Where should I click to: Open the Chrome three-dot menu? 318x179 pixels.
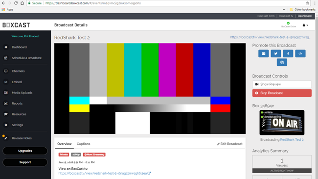[x=315, y=3]
